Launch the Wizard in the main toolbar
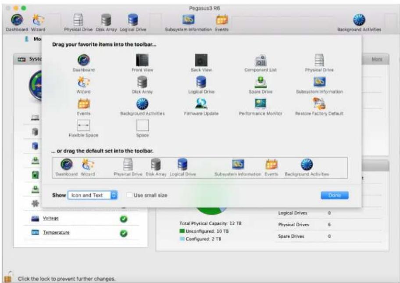This screenshot has height=283, width=400. [38, 23]
